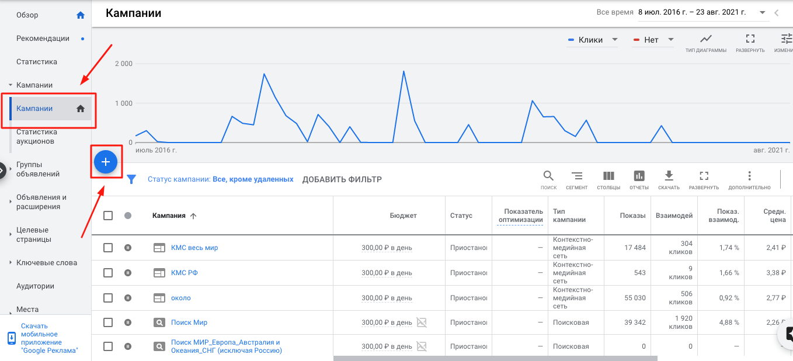Image resolution: width=793 pixels, height=361 pixels.
Task: Check the КМС весь мир row checkbox
Action: pos(108,248)
